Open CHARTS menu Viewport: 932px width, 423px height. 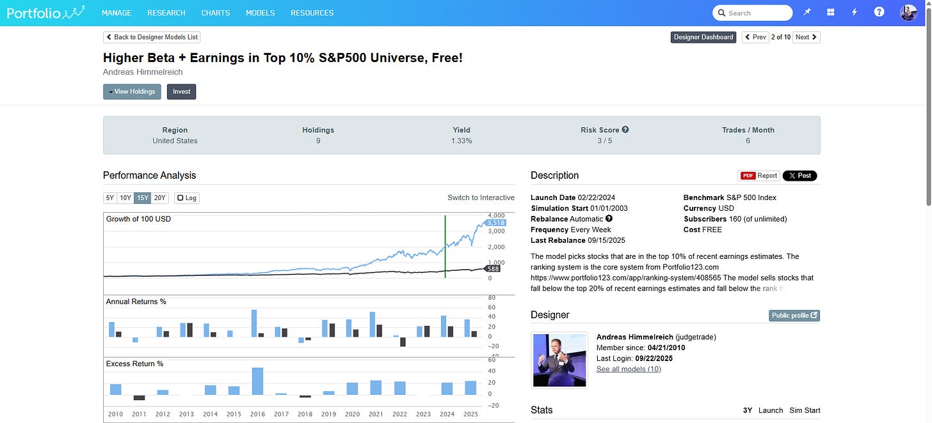(x=216, y=13)
